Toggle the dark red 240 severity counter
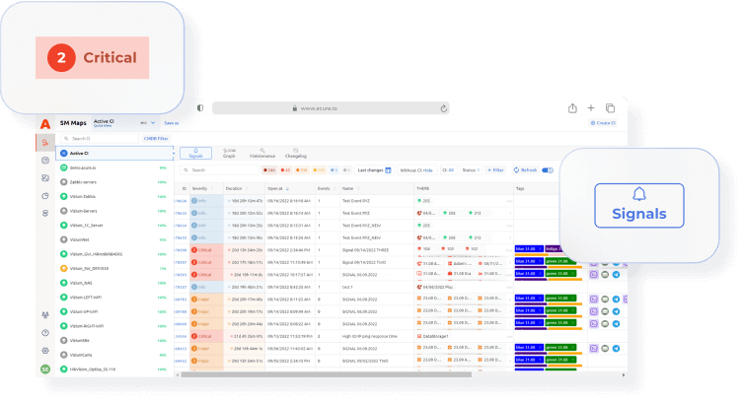 point(269,170)
